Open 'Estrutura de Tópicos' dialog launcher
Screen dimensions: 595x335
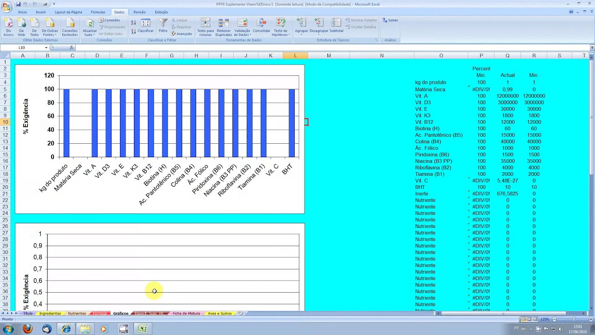click(x=377, y=40)
